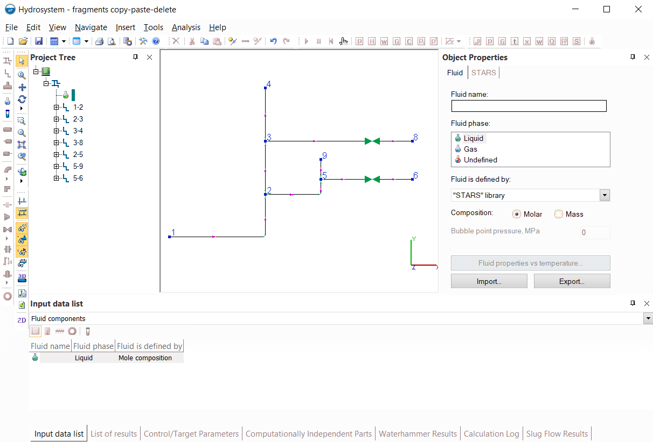The width and height of the screenshot is (653, 442).
Task: Expand the 3-8 branch in Project Tree
Action: 56,143
